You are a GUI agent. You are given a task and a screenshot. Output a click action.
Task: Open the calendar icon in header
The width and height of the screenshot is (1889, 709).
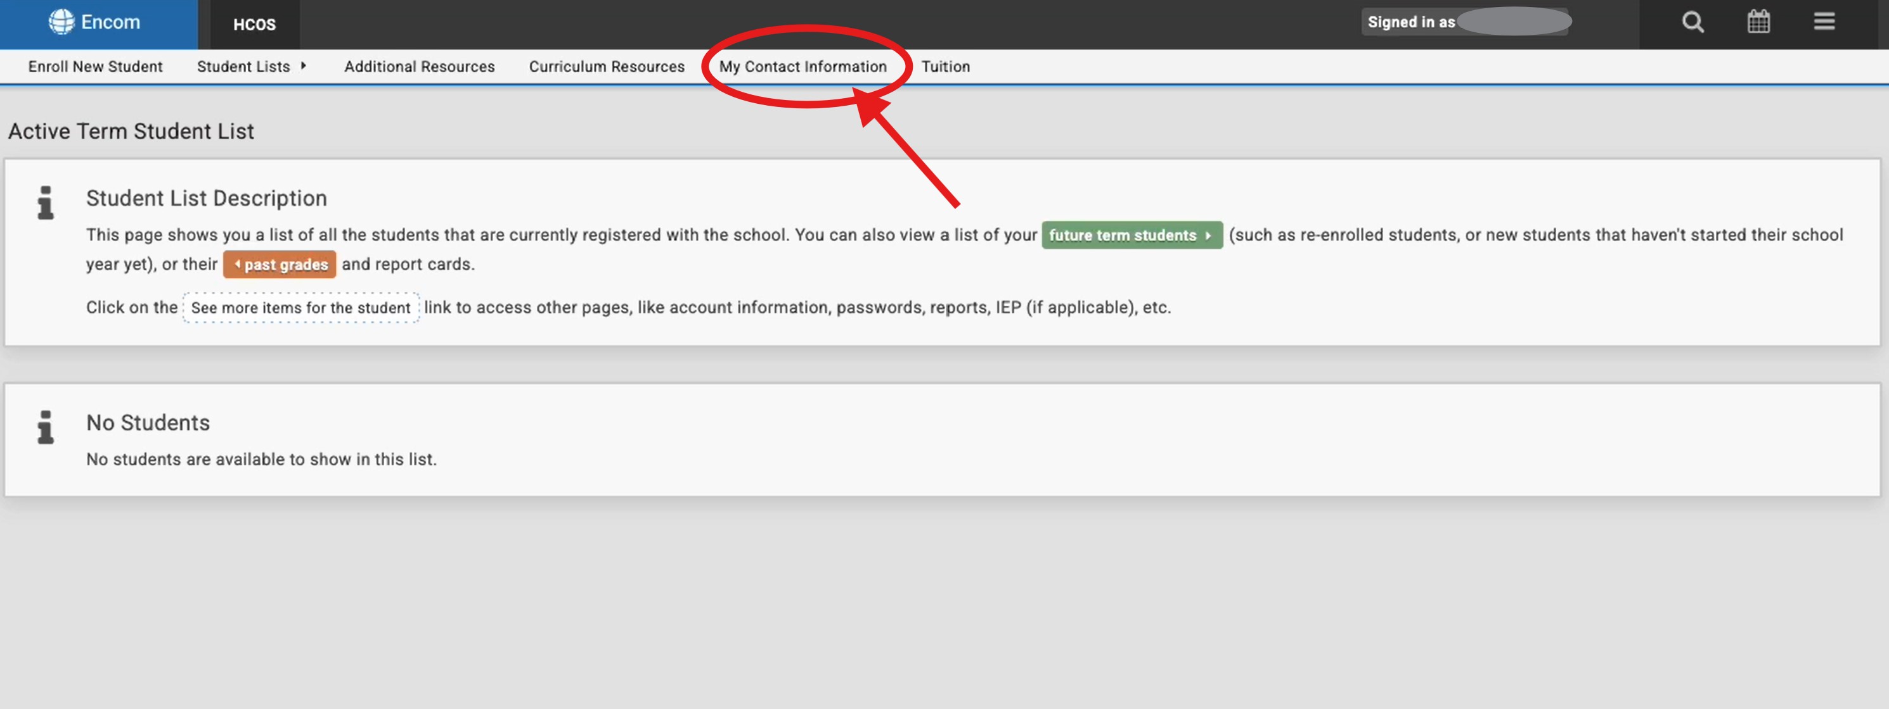[1758, 22]
